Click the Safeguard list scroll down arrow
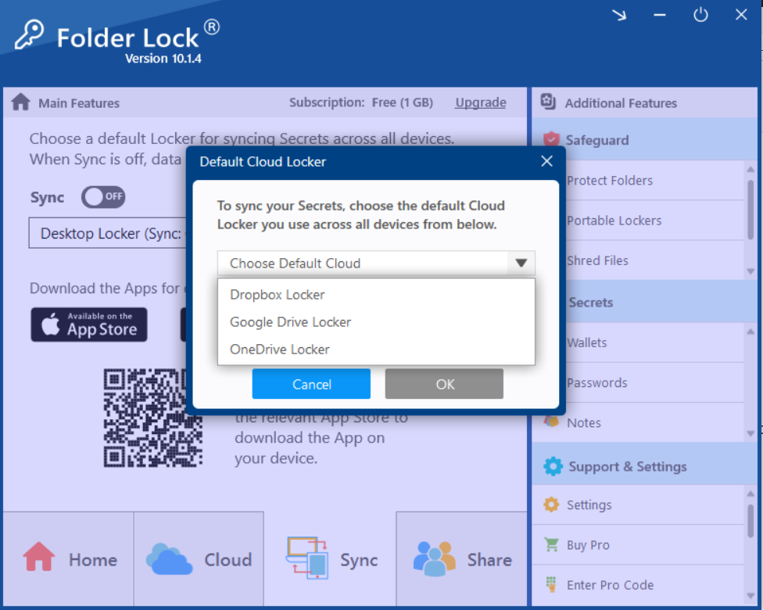The height and width of the screenshot is (610, 763). (x=750, y=271)
